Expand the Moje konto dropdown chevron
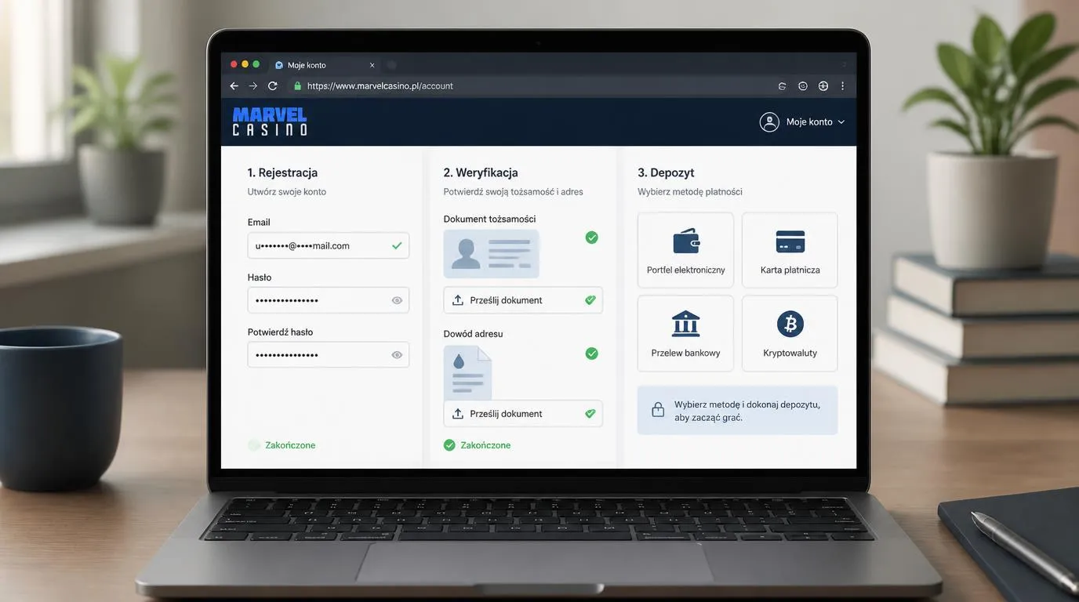This screenshot has width=1079, height=602. point(841,122)
